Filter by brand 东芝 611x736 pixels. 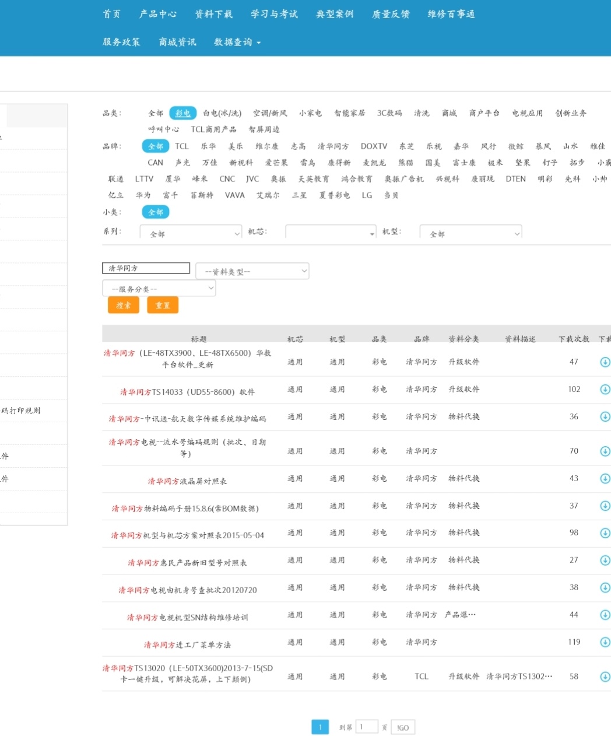pyautogui.click(x=406, y=146)
